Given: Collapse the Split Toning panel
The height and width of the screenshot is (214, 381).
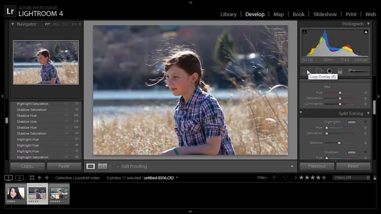Looking at the screenshot, I should (368, 113).
